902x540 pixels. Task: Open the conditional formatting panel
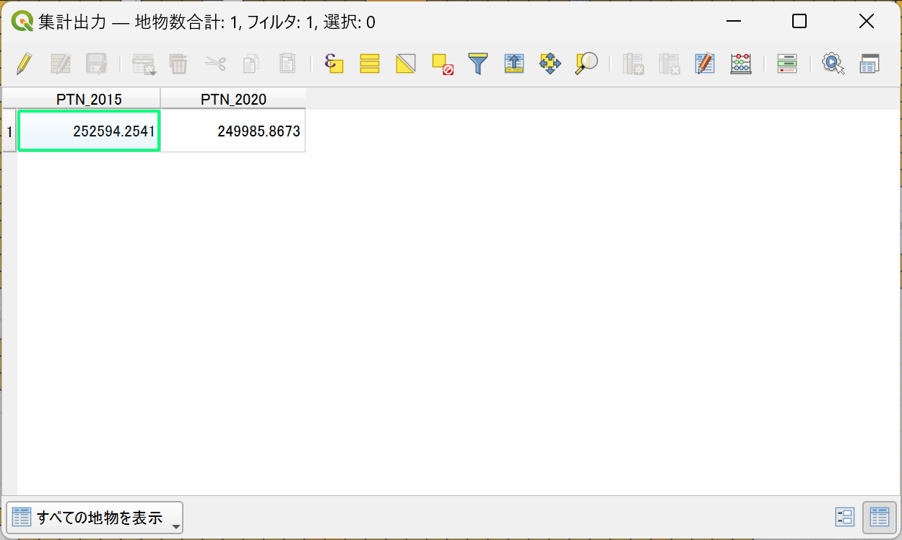coord(786,64)
